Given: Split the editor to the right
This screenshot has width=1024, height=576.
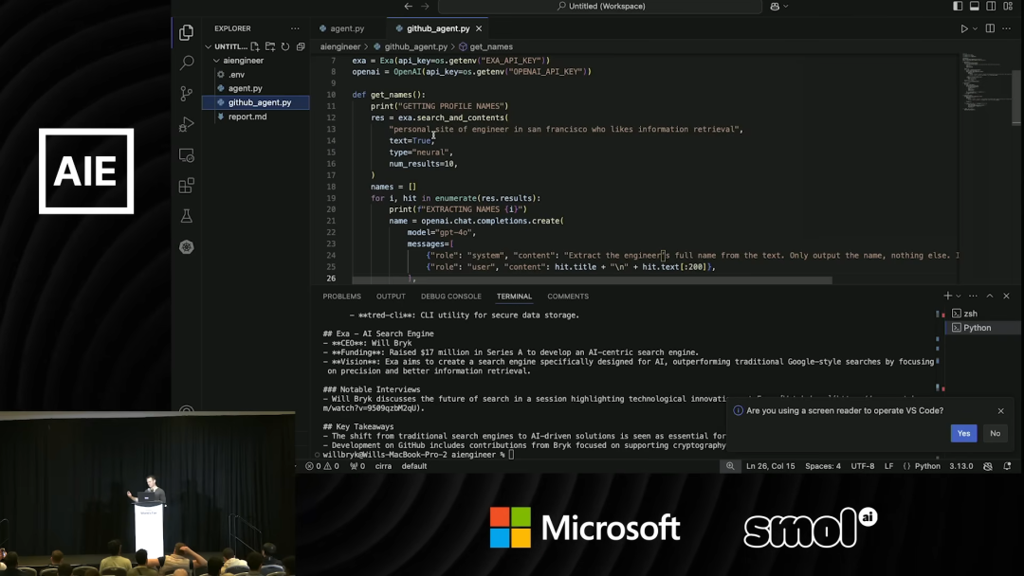Looking at the screenshot, I should (990, 28).
